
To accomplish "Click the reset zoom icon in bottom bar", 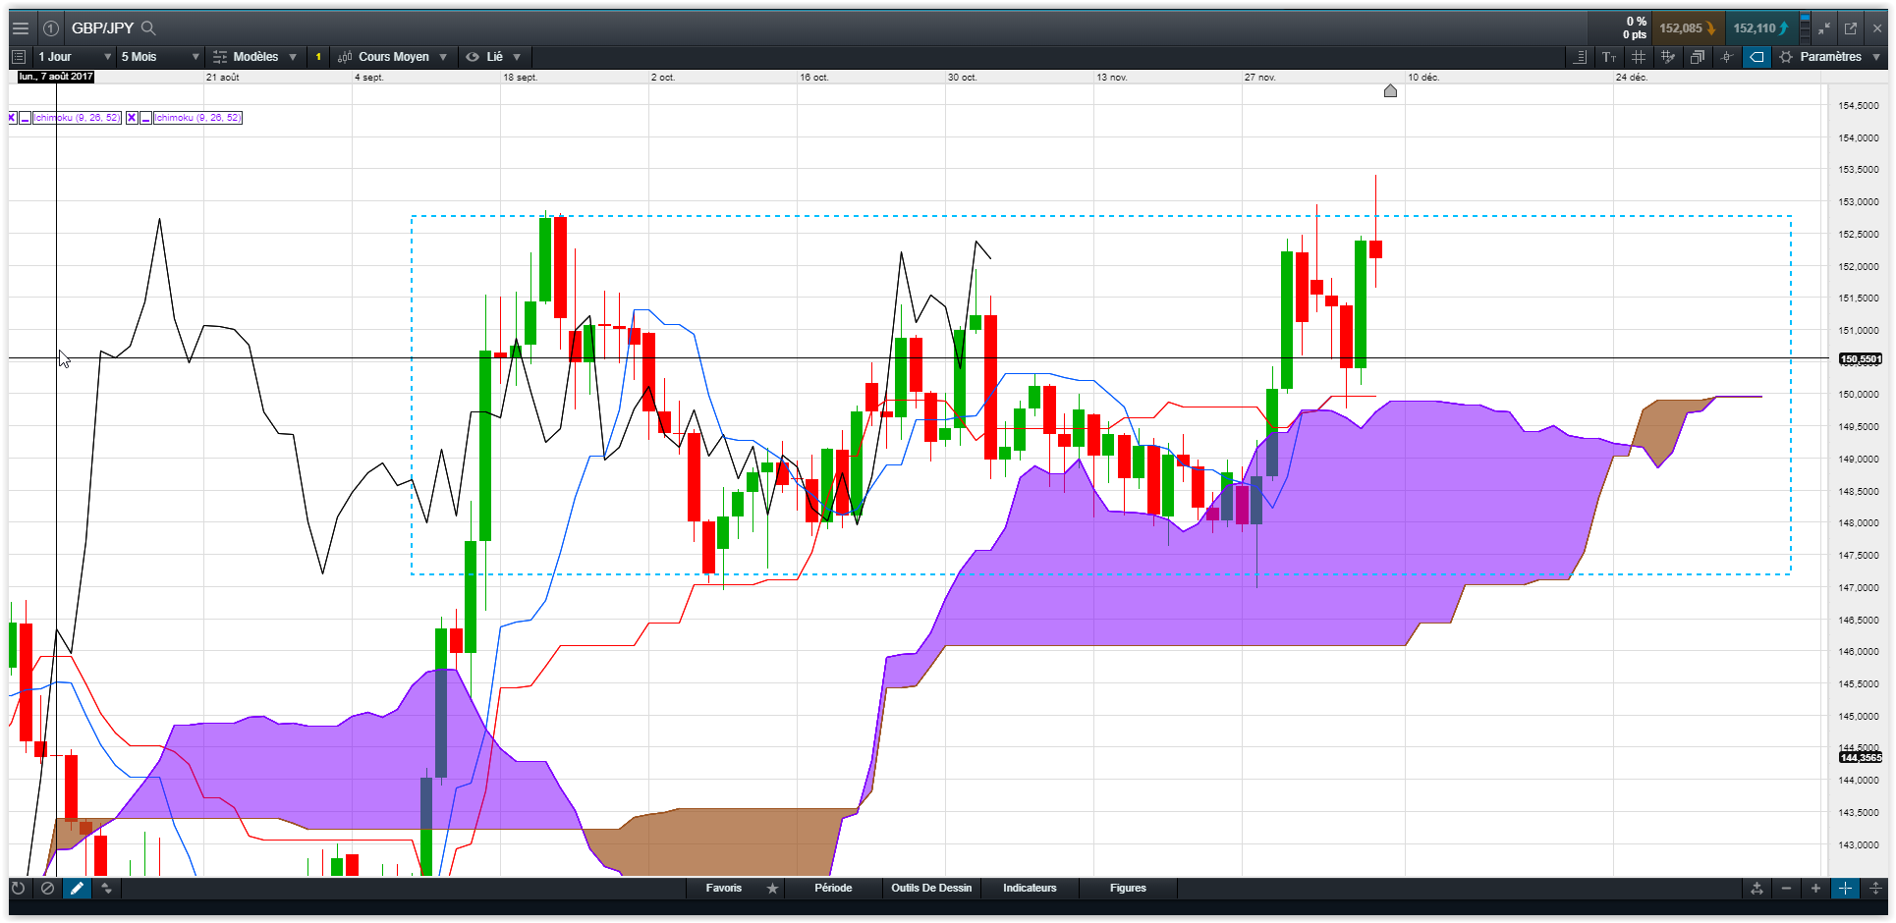I will (x=1757, y=889).
